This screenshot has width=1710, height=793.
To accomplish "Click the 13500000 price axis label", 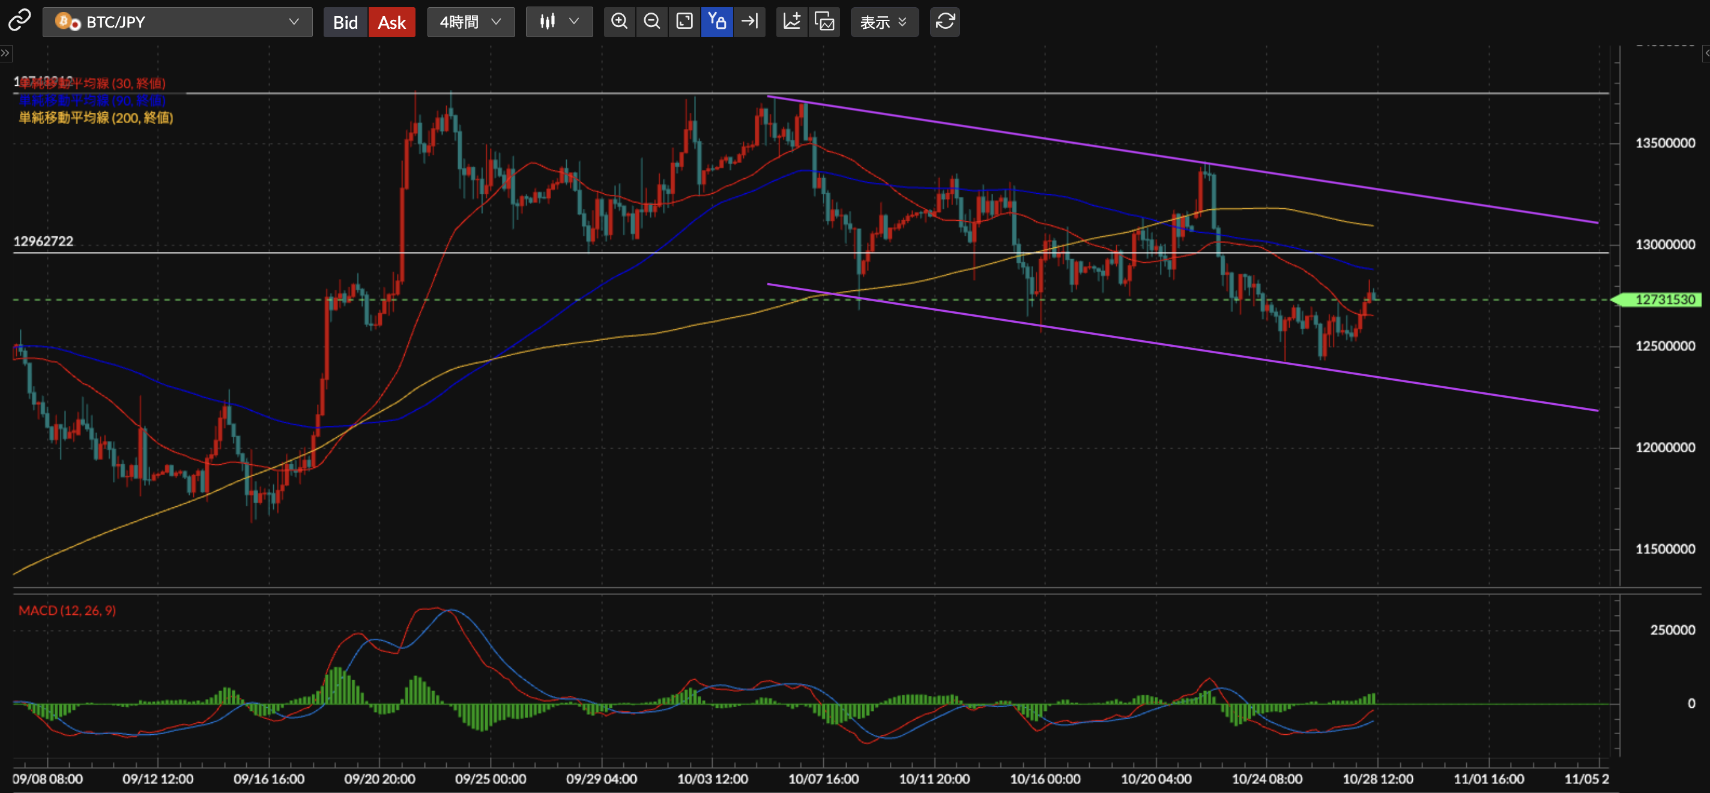I will (1665, 143).
